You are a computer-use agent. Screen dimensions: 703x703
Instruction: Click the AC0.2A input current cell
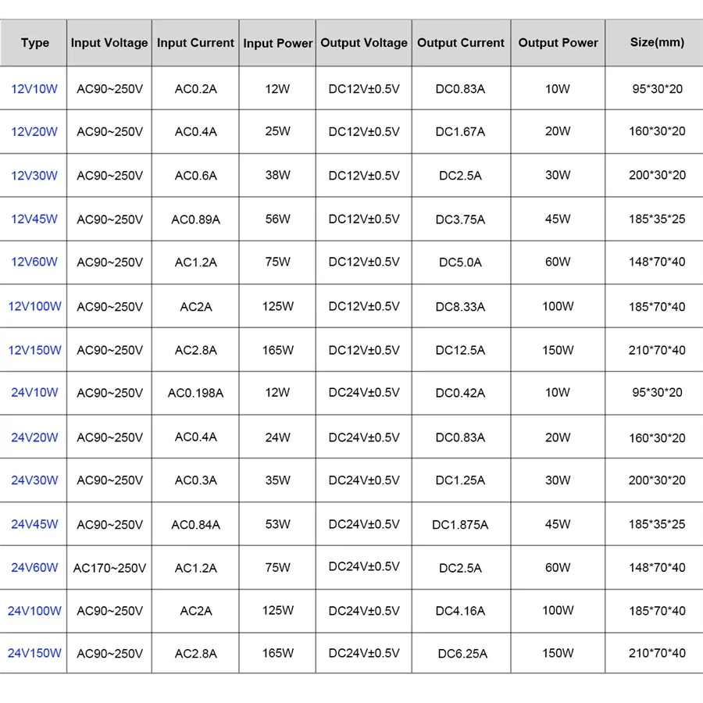195,89
